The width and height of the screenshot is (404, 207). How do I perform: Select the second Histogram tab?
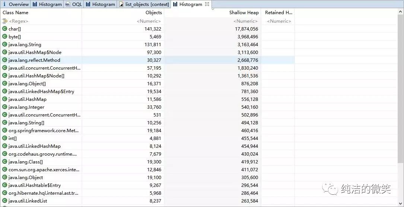tap(100, 4)
